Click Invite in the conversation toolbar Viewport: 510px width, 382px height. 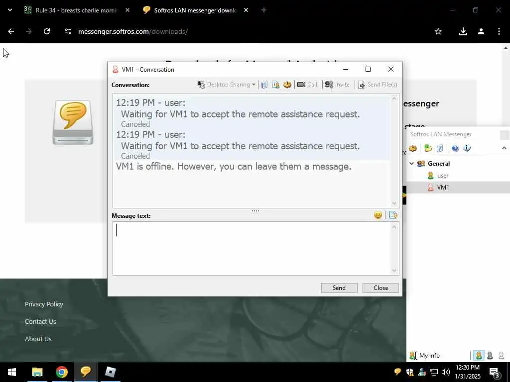pyautogui.click(x=338, y=85)
